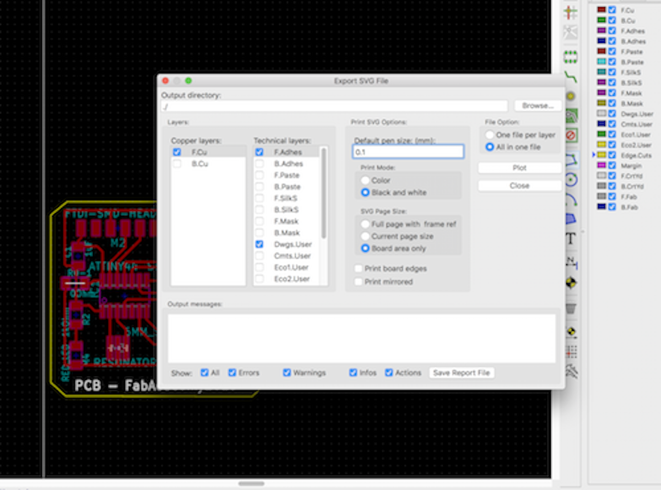Select the Highlight net tool
This screenshot has height=490, width=661.
point(571,12)
